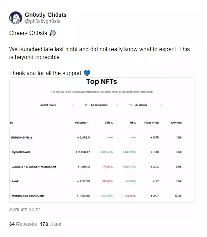Screen dimensions: 207x237
Task: Expand the Last 24 hours dropdown
Action: 57,105
